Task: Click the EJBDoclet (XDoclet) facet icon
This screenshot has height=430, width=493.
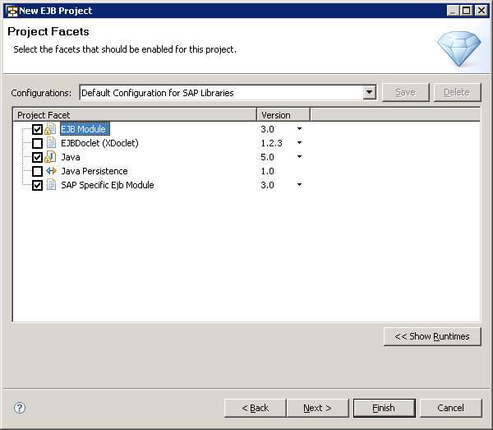Action: (50, 143)
